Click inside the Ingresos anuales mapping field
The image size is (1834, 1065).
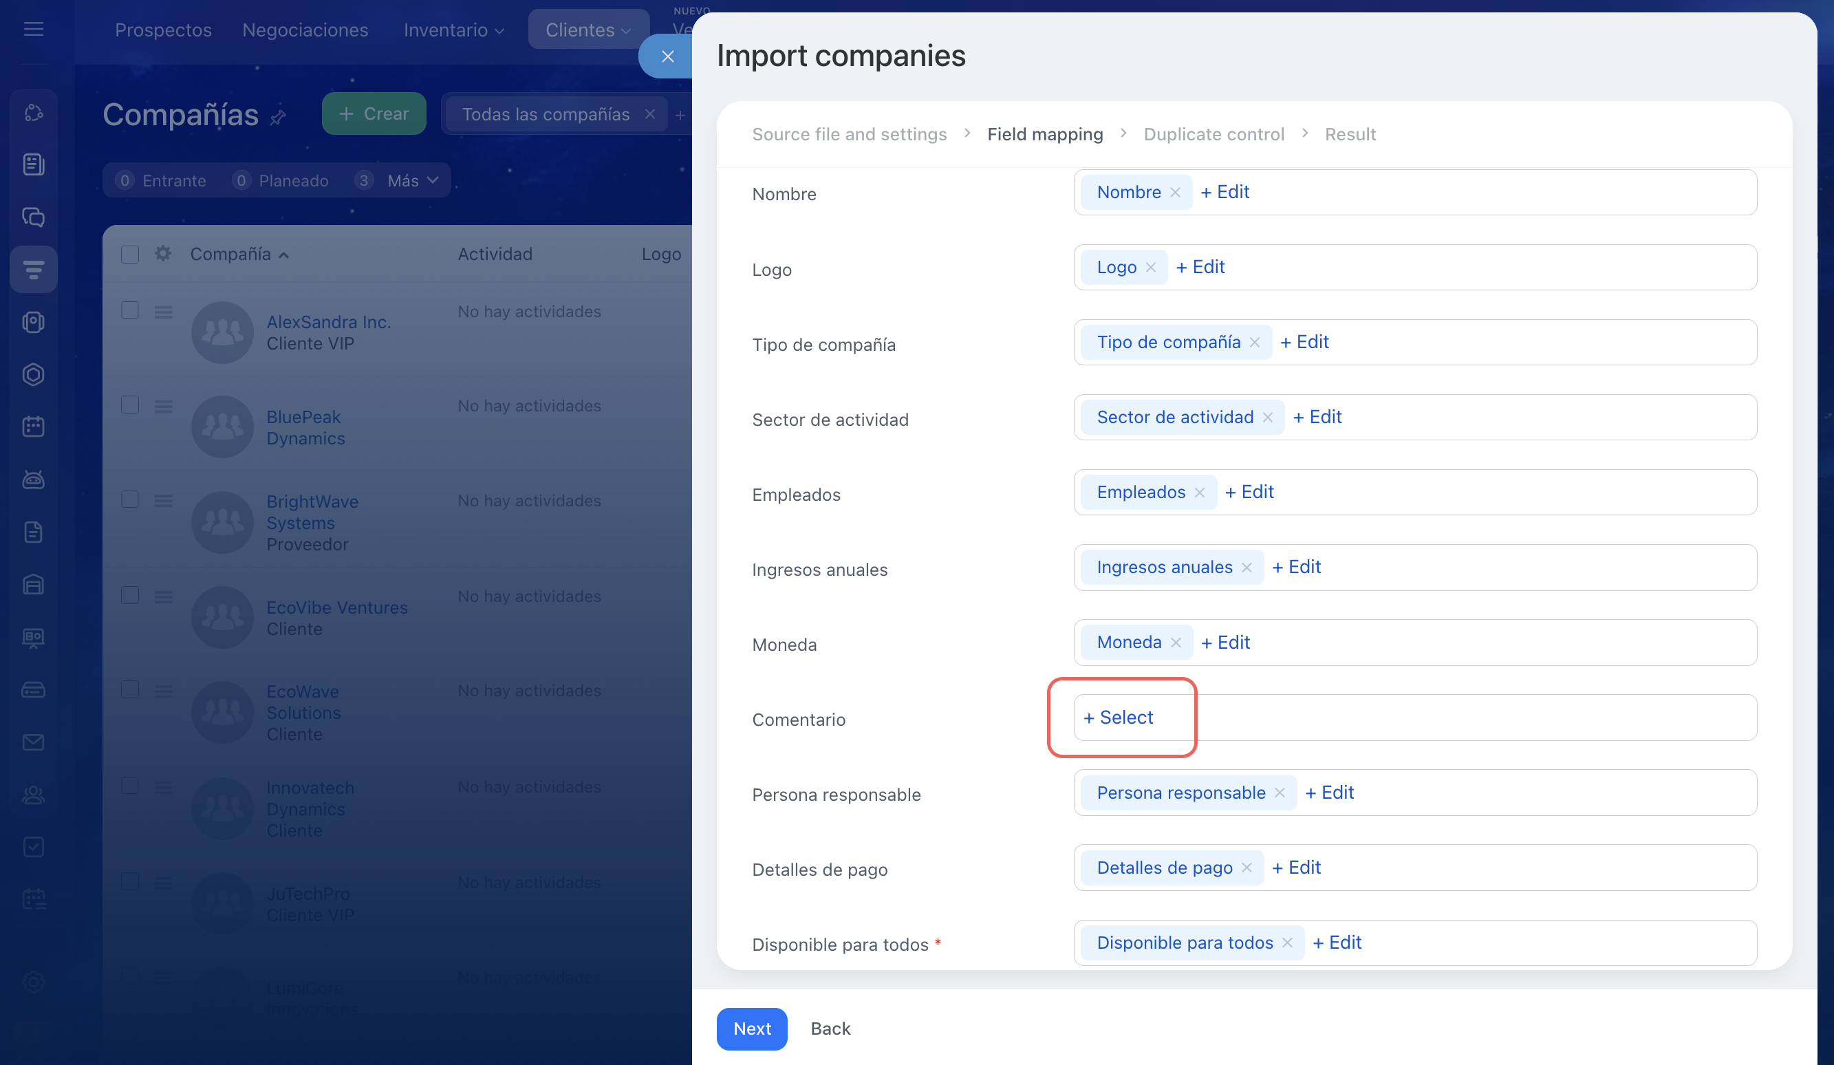click(1529, 568)
